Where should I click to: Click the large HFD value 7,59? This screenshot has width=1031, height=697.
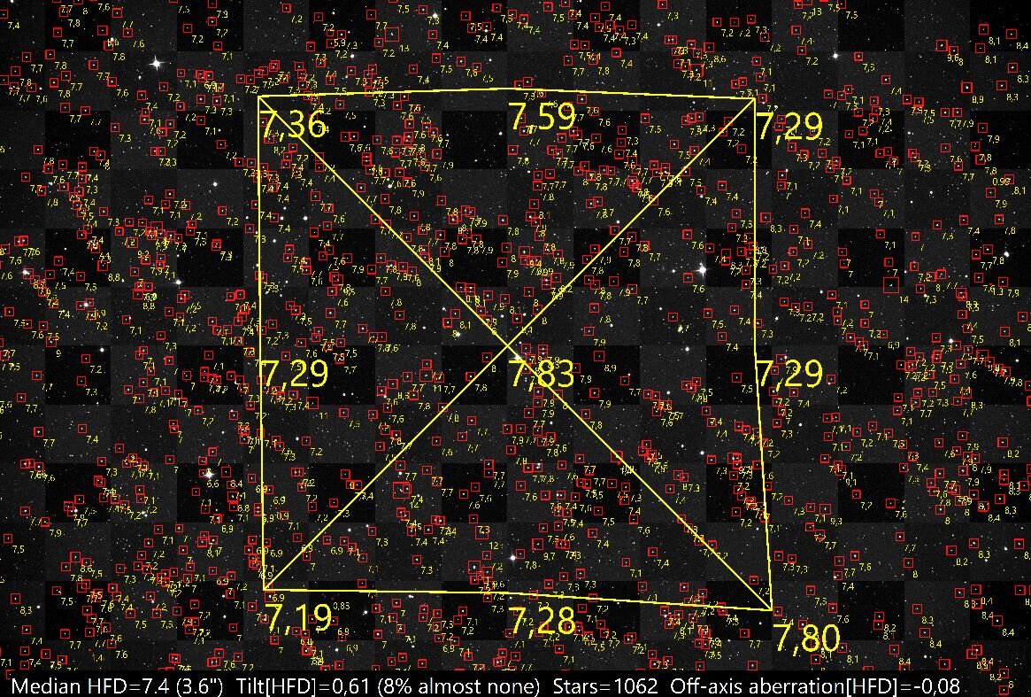543,116
